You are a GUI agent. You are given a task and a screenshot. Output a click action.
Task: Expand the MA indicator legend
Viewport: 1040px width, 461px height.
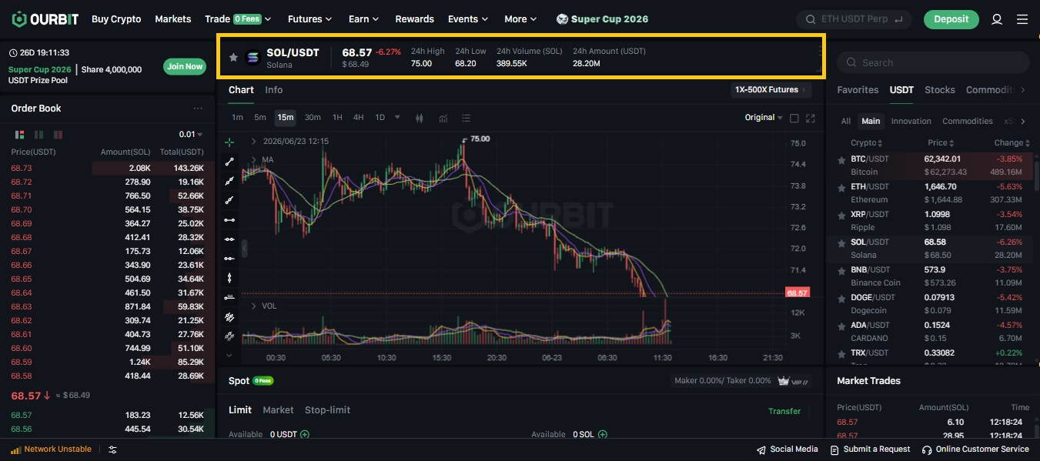(254, 160)
